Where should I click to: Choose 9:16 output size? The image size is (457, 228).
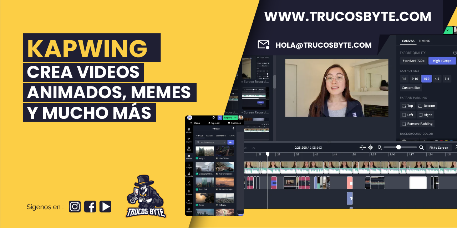click(415, 79)
